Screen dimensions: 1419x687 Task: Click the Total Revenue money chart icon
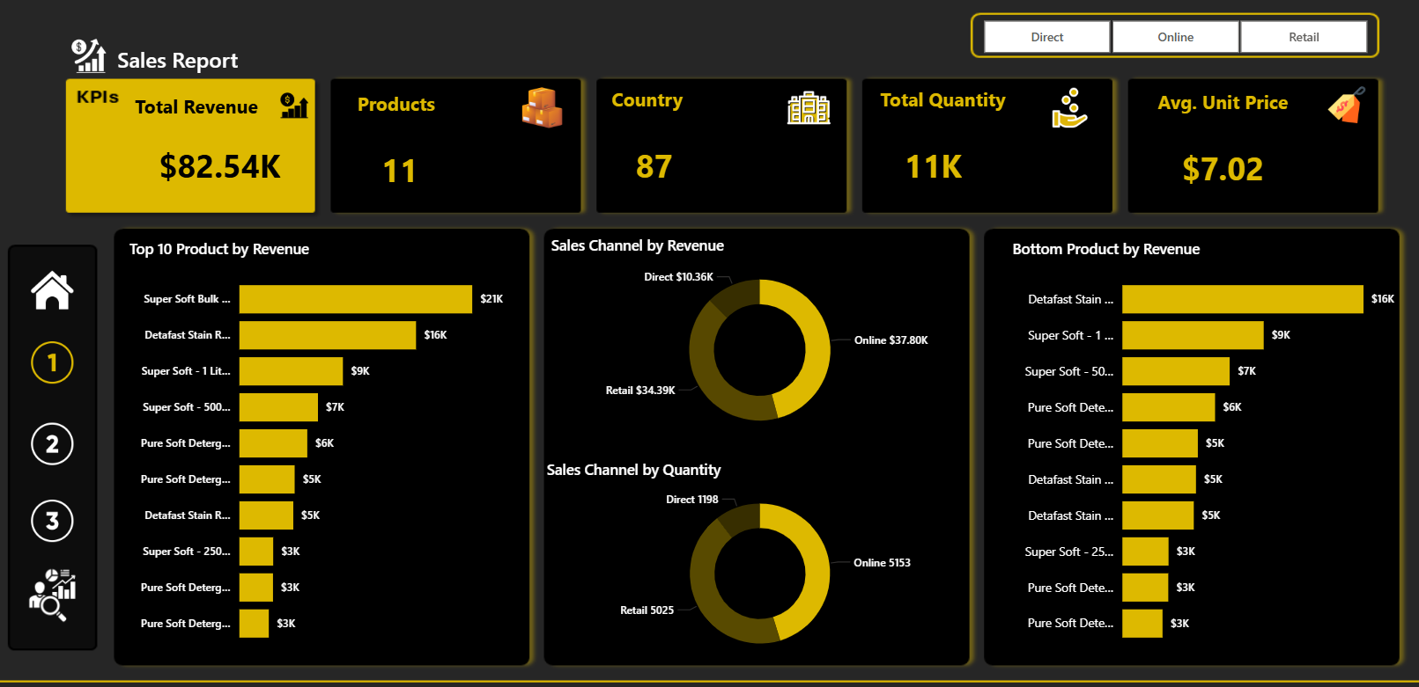[x=294, y=106]
